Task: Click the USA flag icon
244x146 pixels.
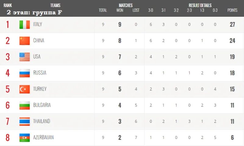Action: [24, 57]
